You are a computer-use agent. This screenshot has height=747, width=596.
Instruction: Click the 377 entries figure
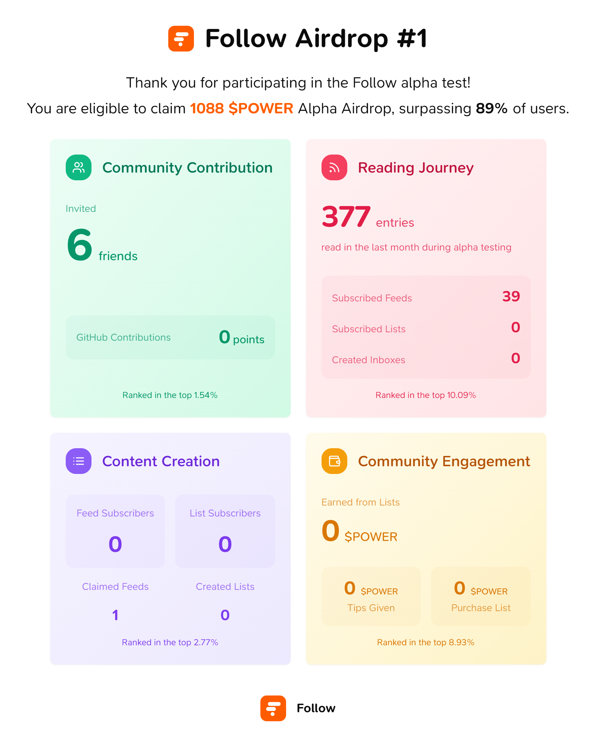pyautogui.click(x=346, y=217)
